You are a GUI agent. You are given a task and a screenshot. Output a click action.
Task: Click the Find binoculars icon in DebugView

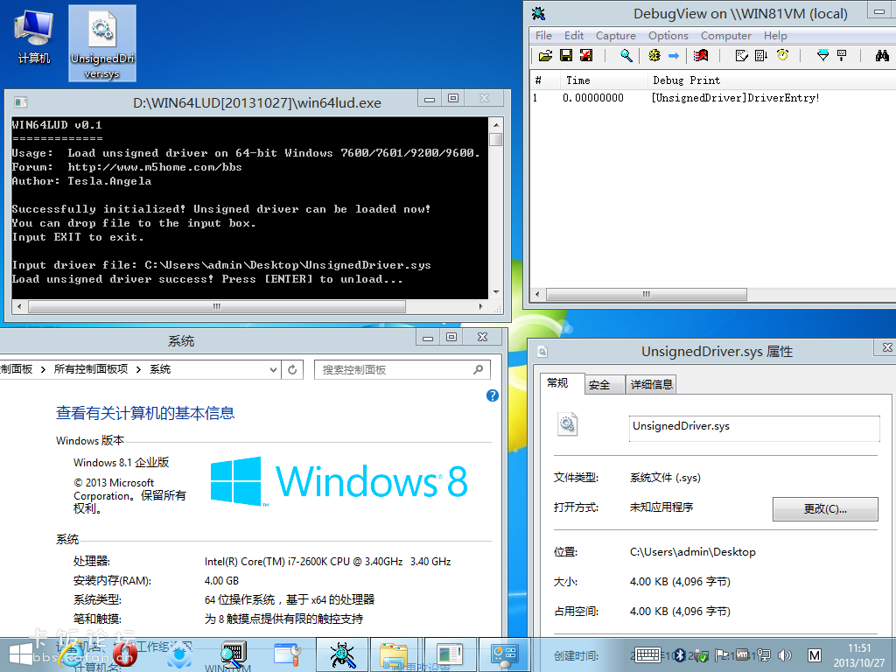pos(882,55)
